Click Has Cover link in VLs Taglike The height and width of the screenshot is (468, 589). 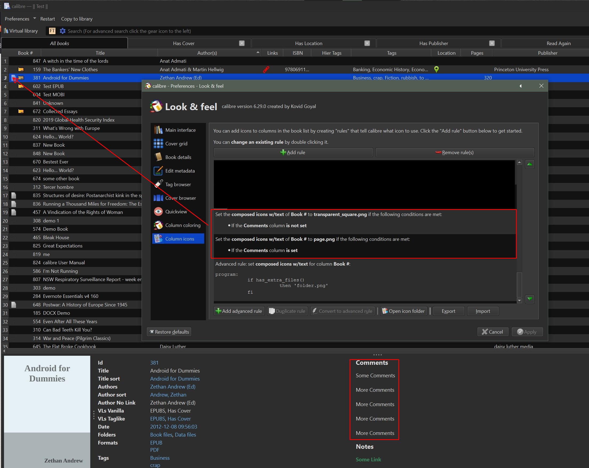(179, 419)
